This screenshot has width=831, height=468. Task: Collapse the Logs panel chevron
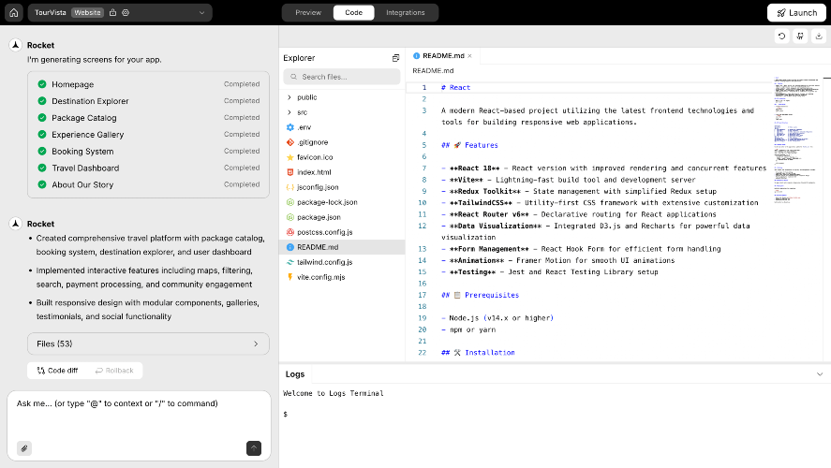820,374
